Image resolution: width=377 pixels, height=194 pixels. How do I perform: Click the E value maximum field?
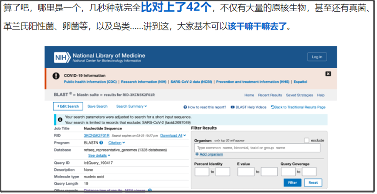tap(269, 172)
